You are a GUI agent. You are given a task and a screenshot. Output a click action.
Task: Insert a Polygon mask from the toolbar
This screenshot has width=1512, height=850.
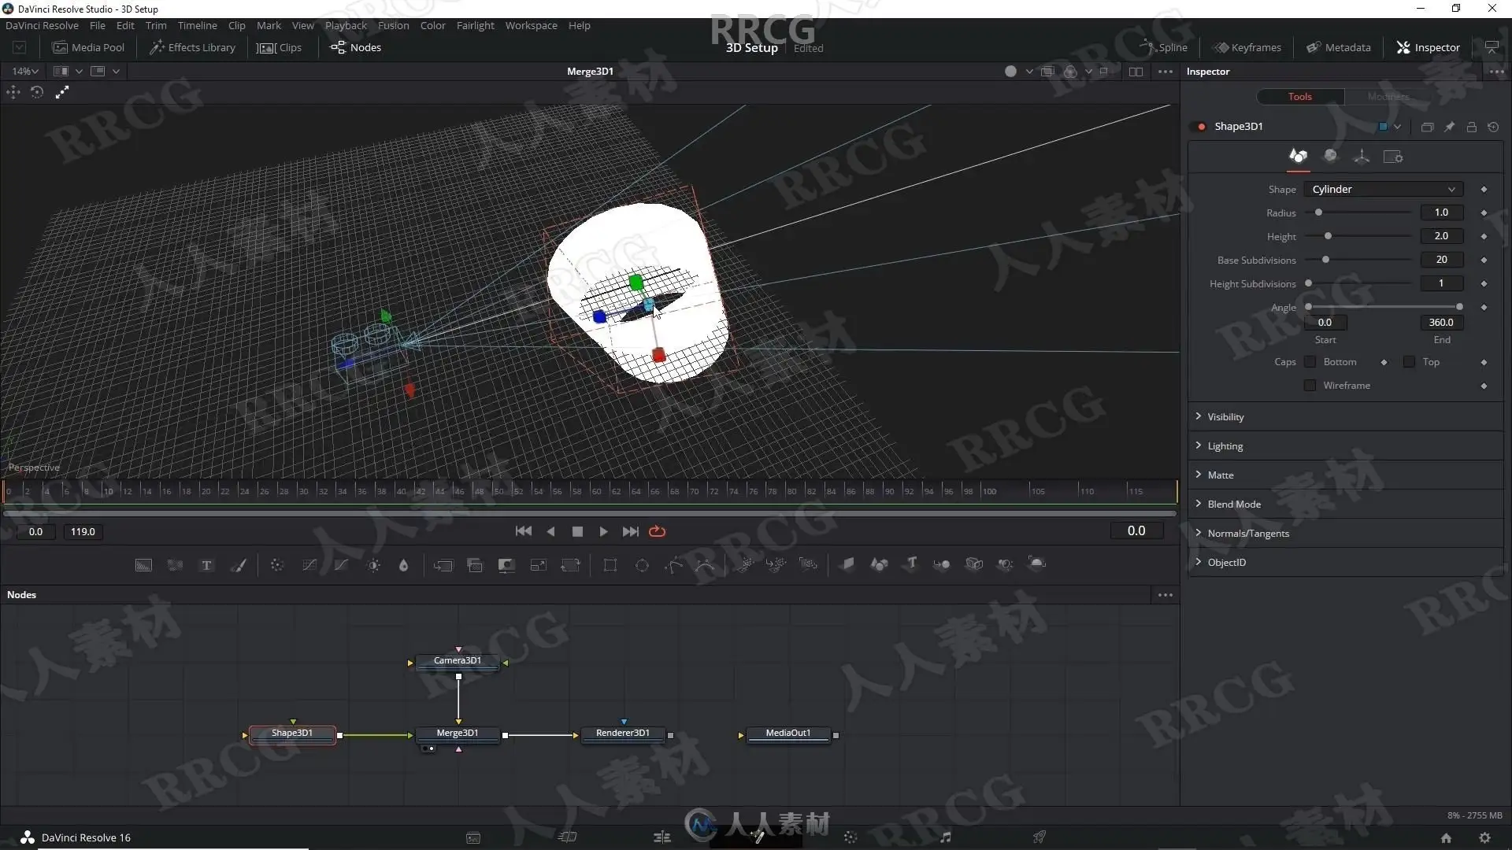(x=674, y=565)
